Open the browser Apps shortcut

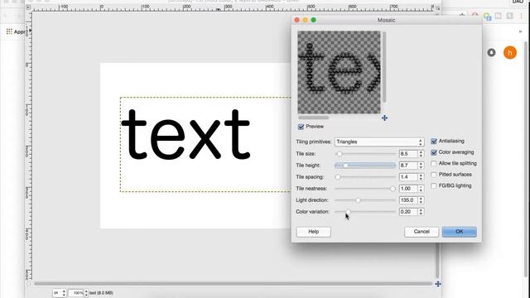tap(16, 31)
